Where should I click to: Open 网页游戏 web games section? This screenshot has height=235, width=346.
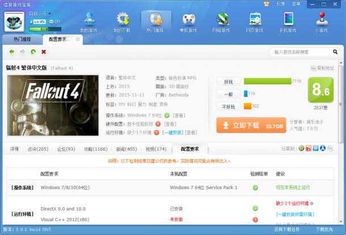coord(255,22)
